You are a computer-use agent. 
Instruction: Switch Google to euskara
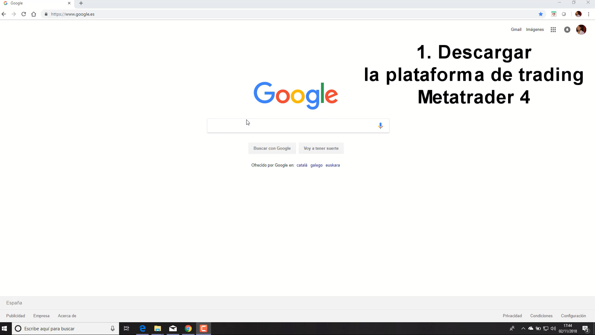click(333, 165)
